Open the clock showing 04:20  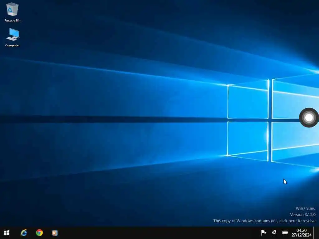click(301, 233)
